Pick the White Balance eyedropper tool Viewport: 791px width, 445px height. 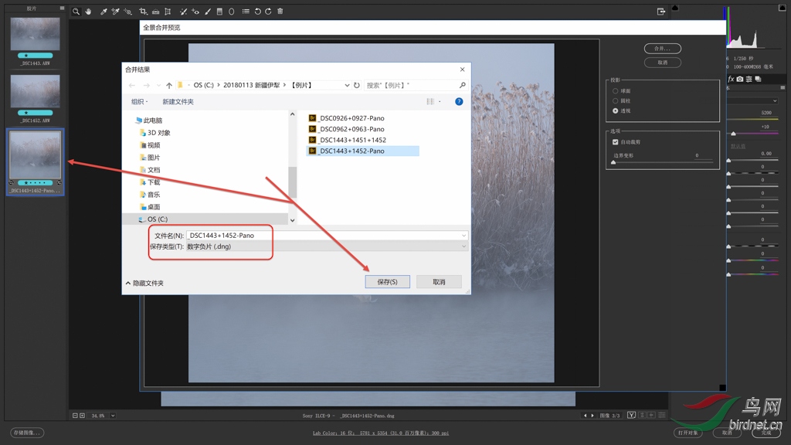click(x=103, y=12)
